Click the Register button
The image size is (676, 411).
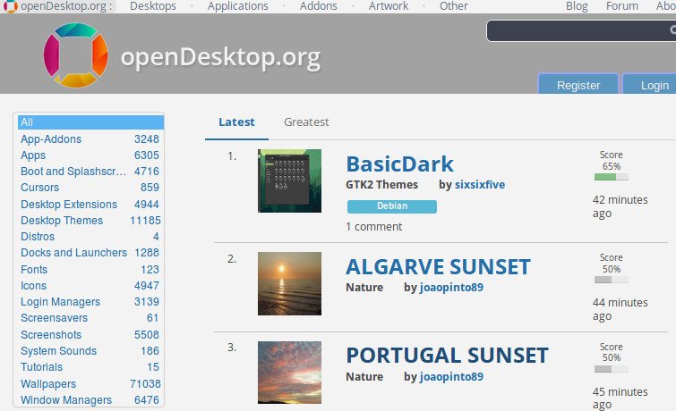coord(578,85)
